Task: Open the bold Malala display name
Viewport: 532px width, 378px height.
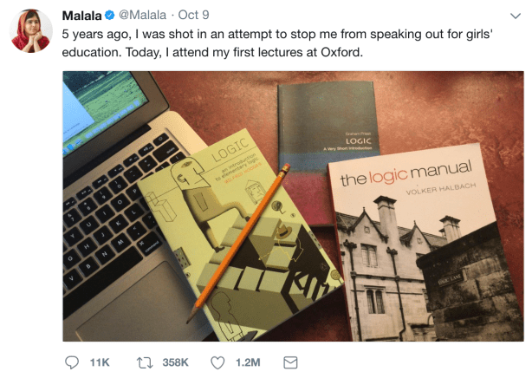Action: click(81, 16)
